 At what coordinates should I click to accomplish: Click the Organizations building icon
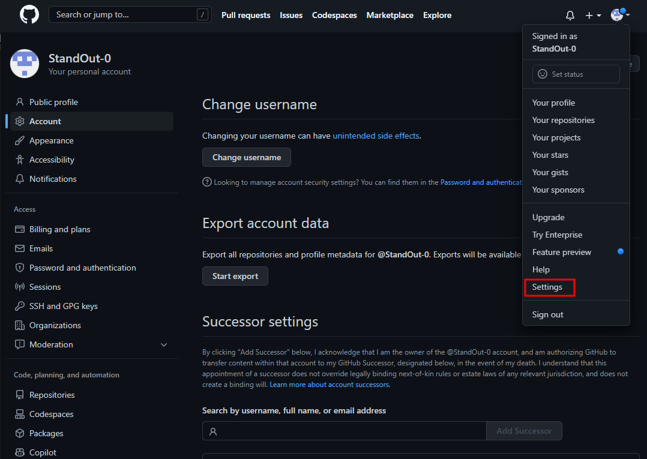pos(19,325)
